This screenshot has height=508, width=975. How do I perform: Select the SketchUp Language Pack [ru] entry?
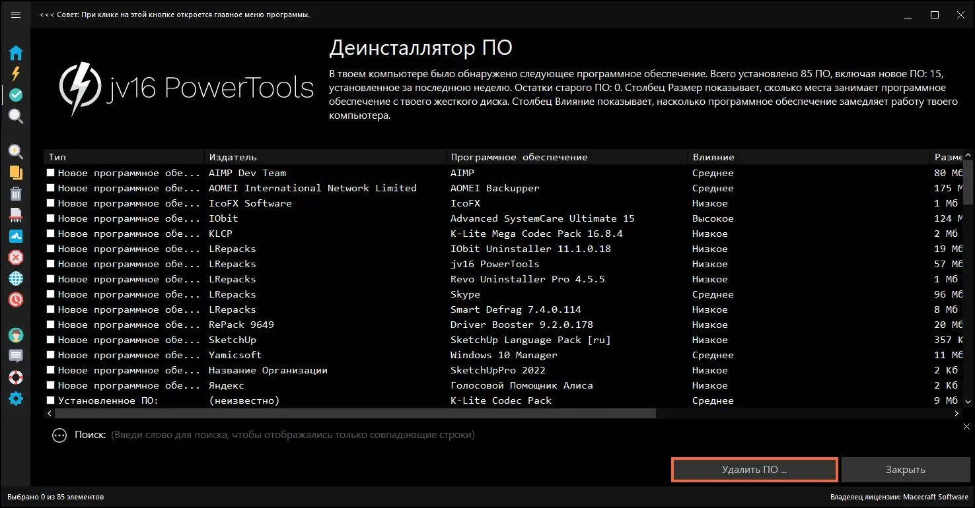coord(530,340)
